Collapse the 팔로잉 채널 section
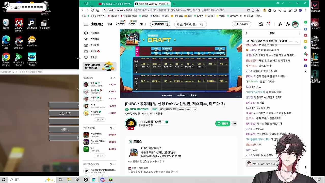Image resolution: width=325 pixels, height=183 pixels. [x=114, y=78]
